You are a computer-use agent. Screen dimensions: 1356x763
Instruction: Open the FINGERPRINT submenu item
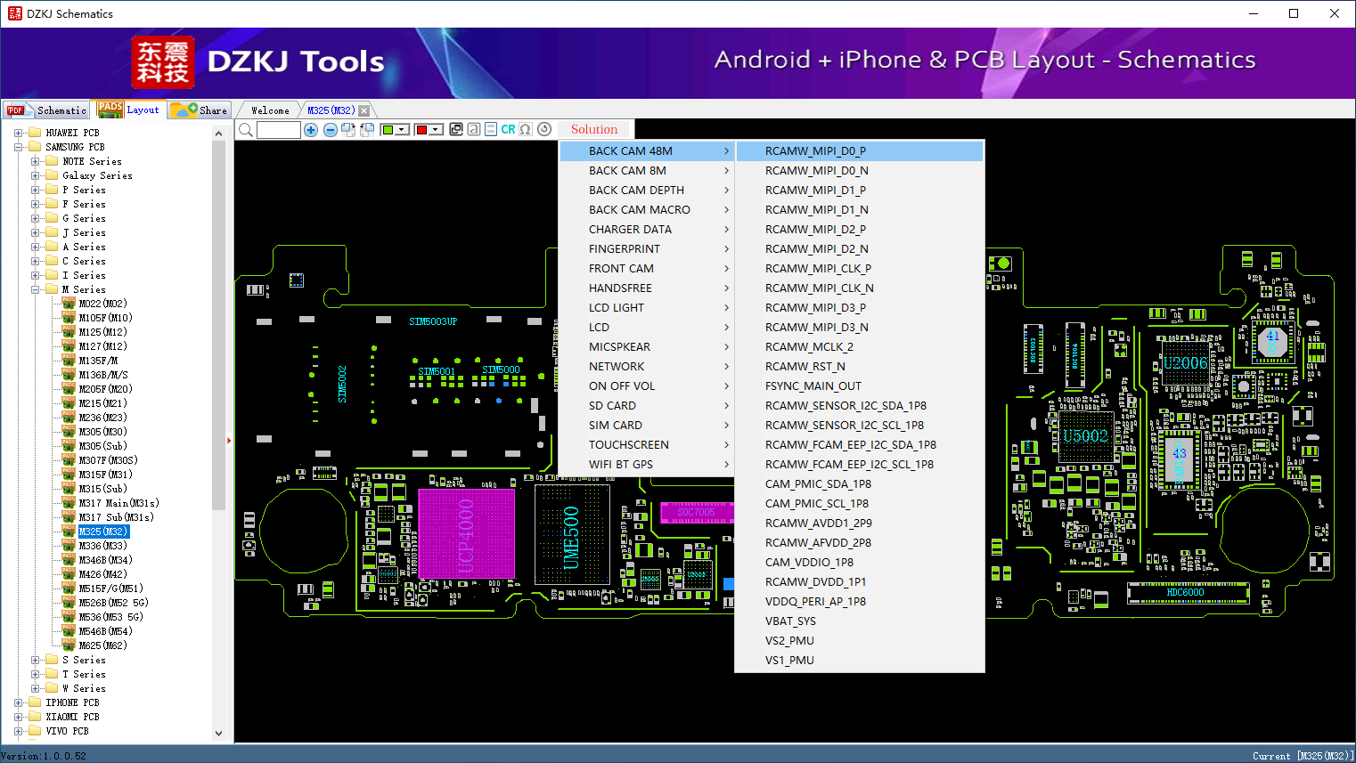624,249
